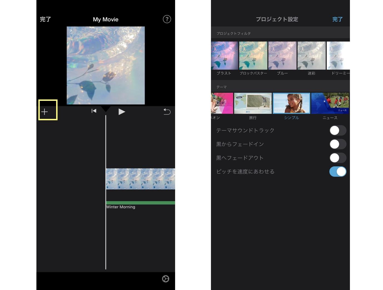
Task: Open project settings gear icon
Action: click(166, 279)
